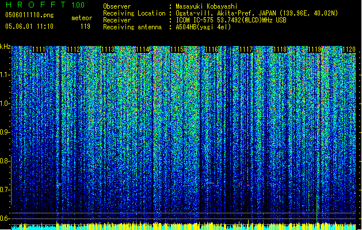Click the Receiving Location value Ogata-vill. Akita-Pref.

(x=215, y=13)
